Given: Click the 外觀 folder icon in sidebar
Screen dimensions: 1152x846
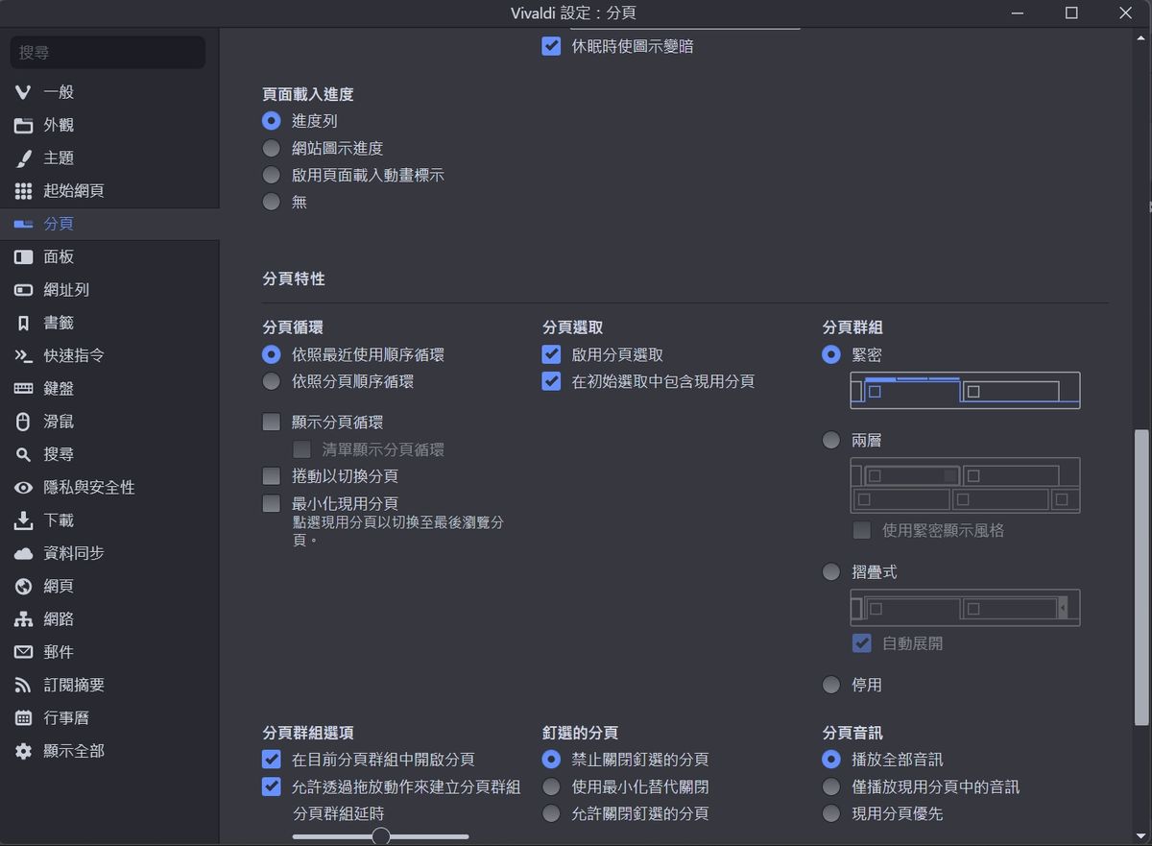Looking at the screenshot, I should pyautogui.click(x=24, y=125).
